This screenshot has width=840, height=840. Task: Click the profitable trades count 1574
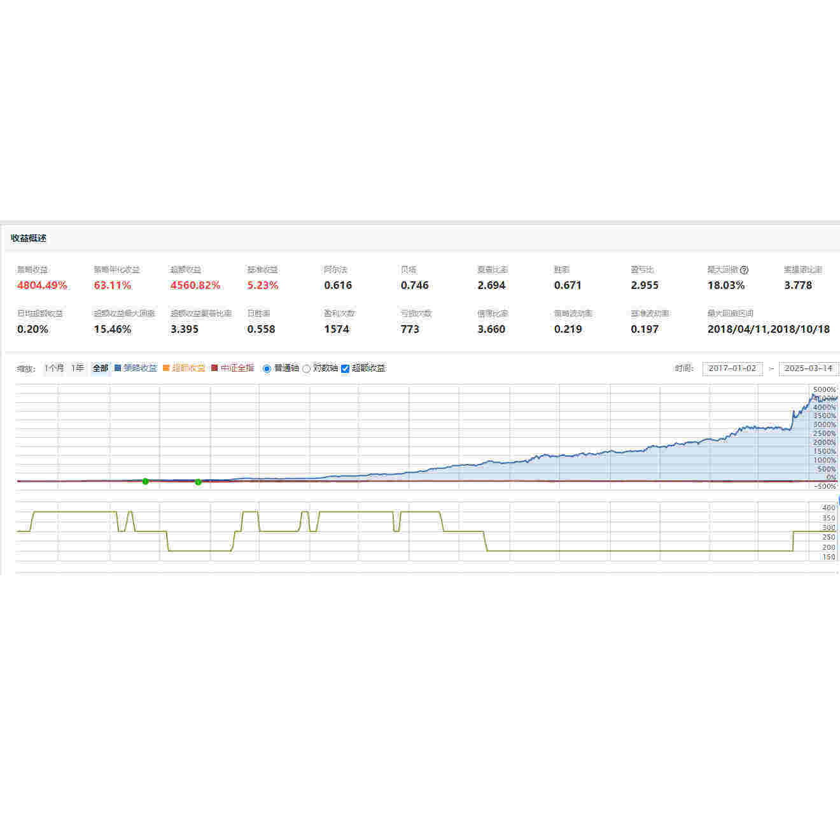coord(337,330)
